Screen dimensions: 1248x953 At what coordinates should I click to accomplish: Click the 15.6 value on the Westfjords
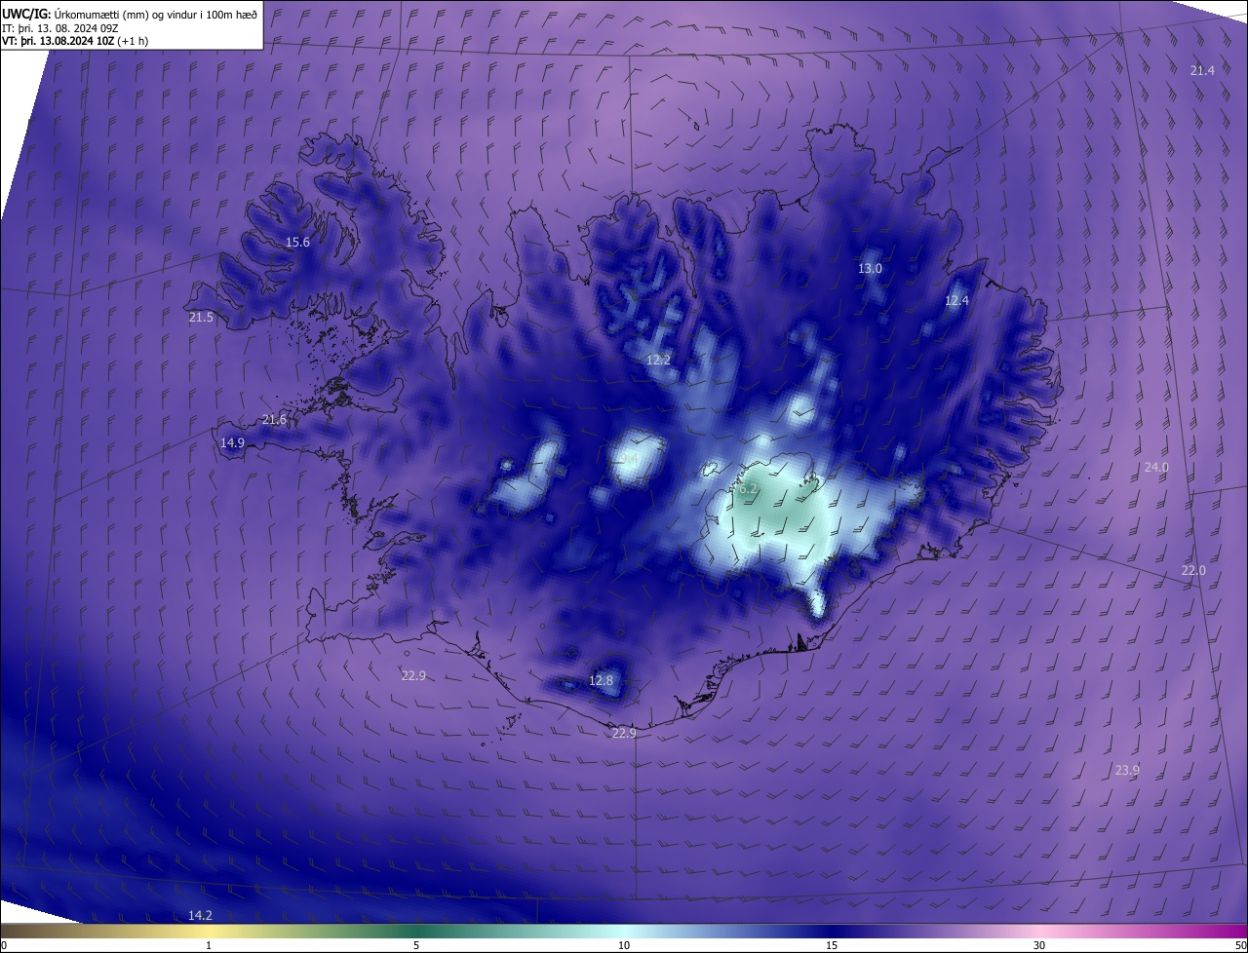tap(297, 242)
